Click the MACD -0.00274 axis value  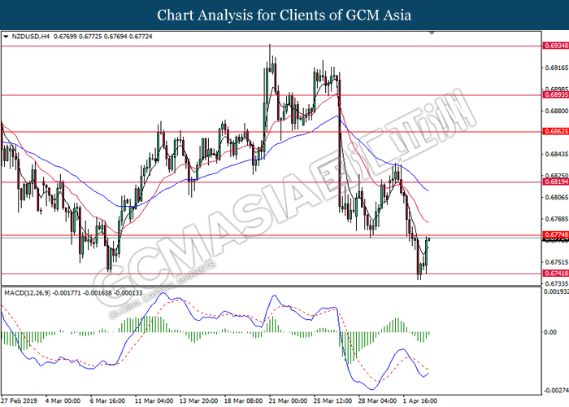(555, 391)
